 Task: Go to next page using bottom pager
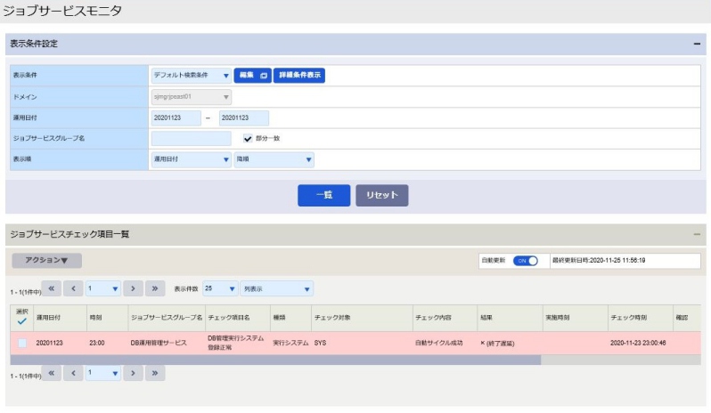(134, 373)
